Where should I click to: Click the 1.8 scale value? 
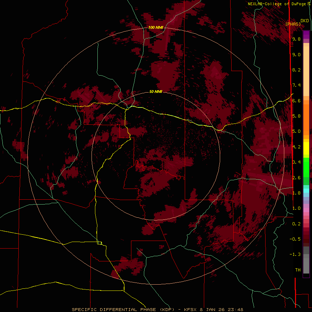tap(296, 193)
